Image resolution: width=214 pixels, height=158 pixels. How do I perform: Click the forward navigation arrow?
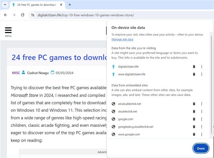point(14,15)
